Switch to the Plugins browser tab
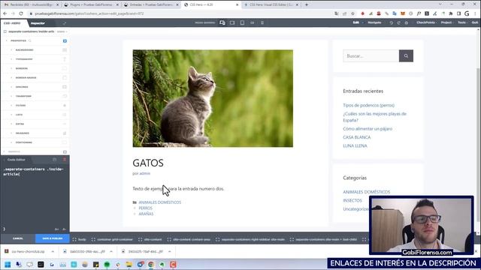Viewport: 481px width, 270px height. [91, 5]
